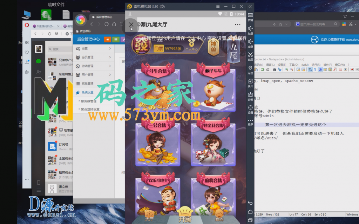This screenshot has width=359, height=224.
Task: Expand the 游戏管理 sidebar section
Action: [94, 66]
